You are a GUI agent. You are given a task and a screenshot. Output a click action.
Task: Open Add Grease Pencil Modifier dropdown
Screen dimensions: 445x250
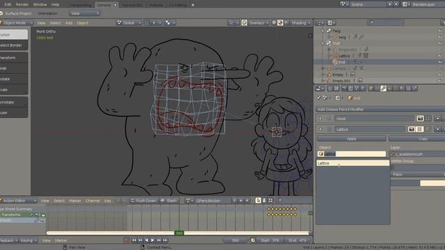(380, 110)
